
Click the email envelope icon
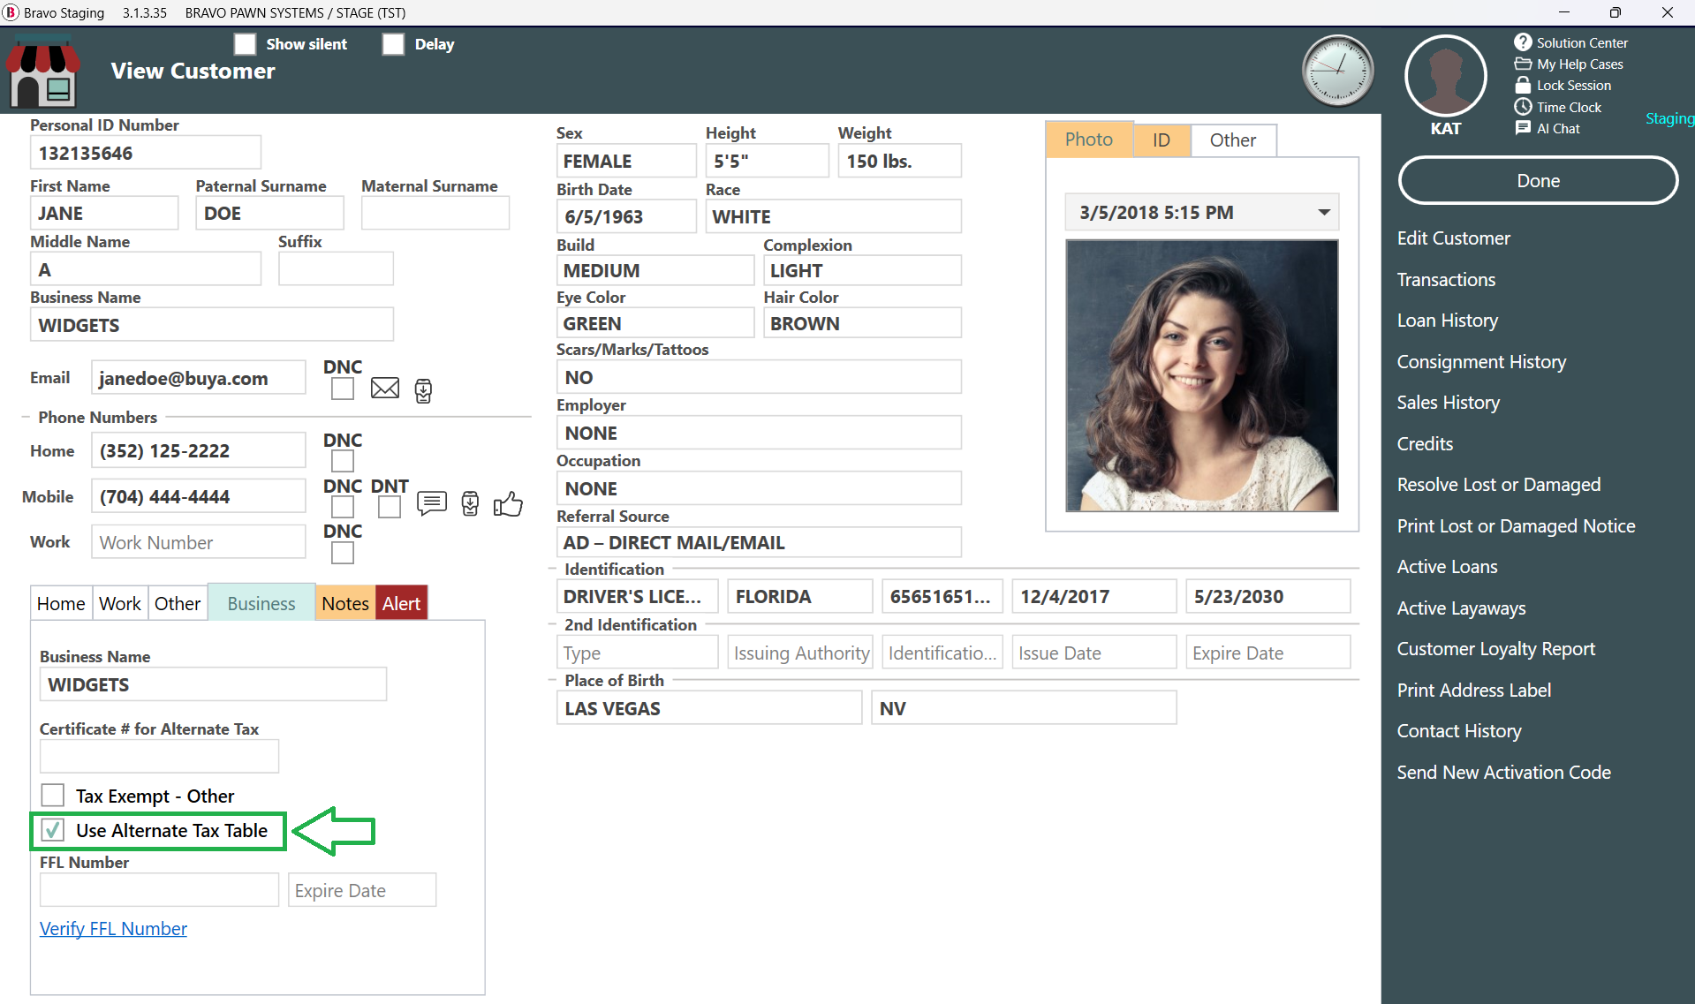pos(385,389)
